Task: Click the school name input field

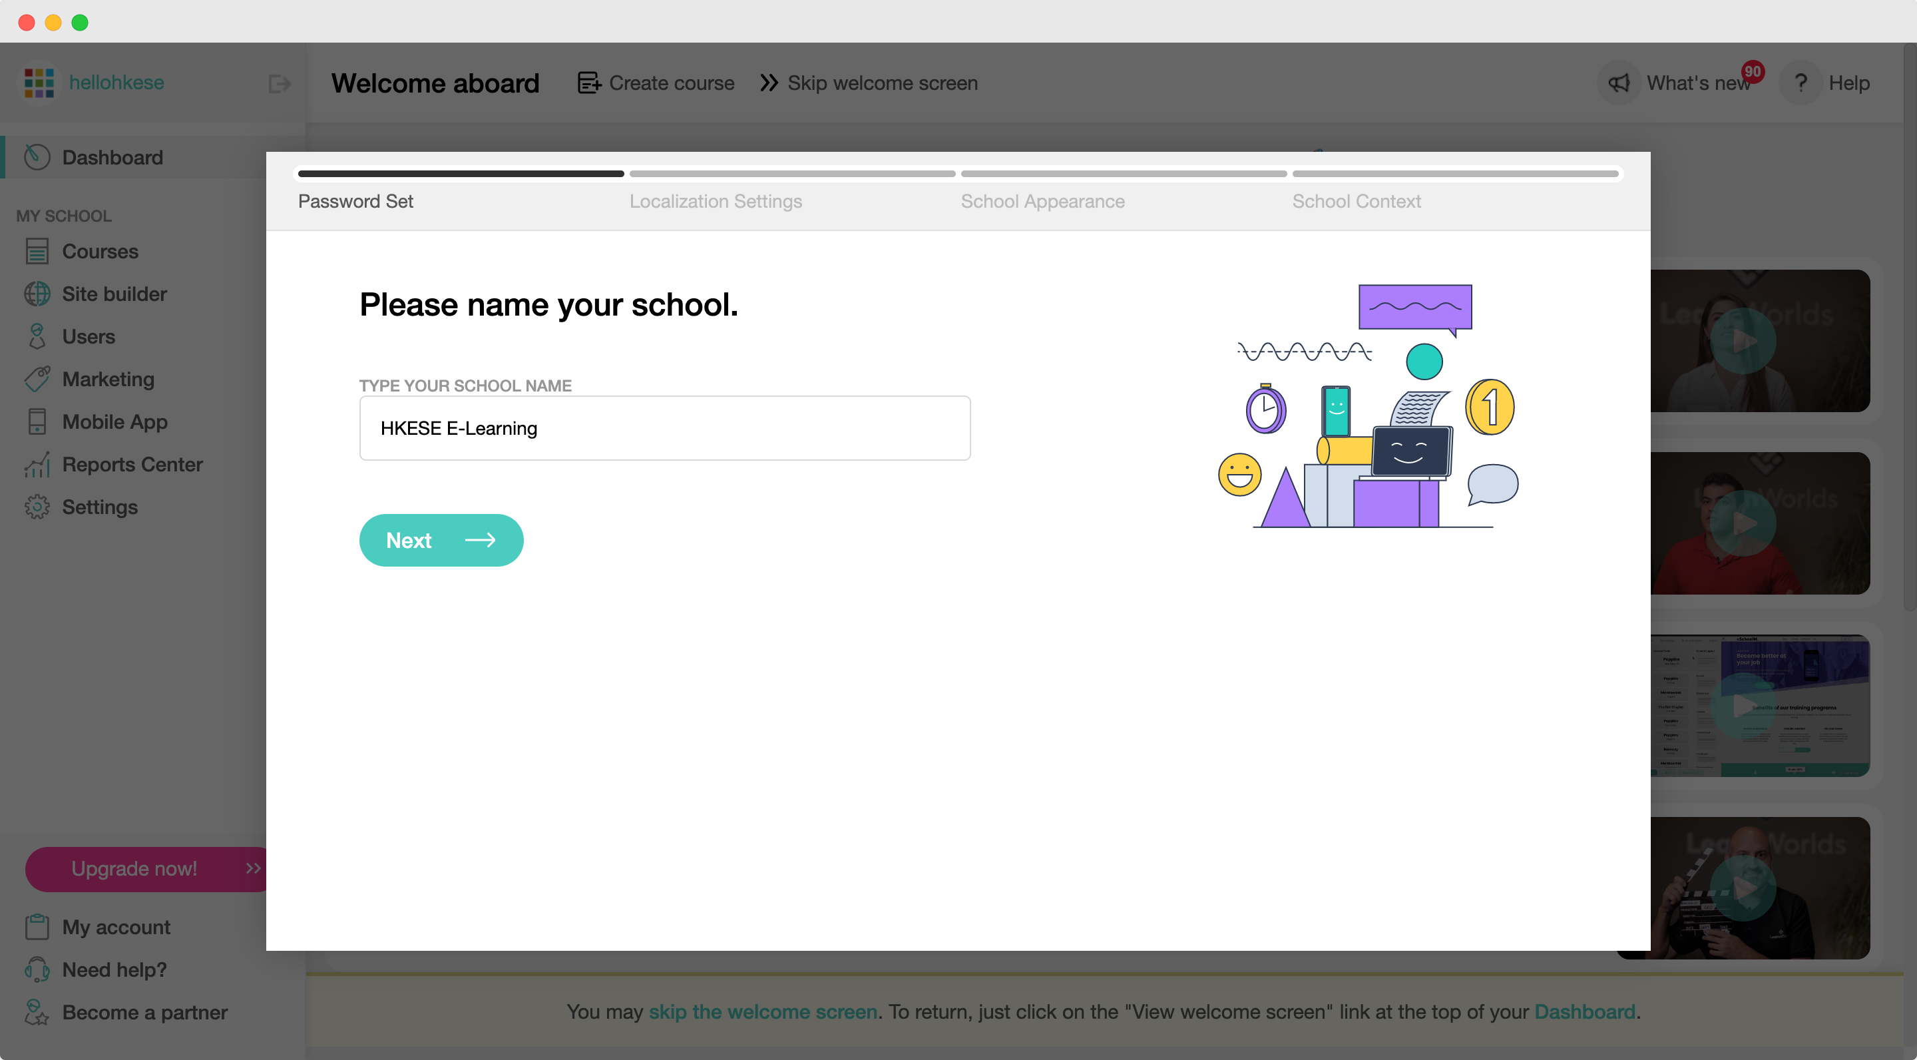Action: click(664, 428)
